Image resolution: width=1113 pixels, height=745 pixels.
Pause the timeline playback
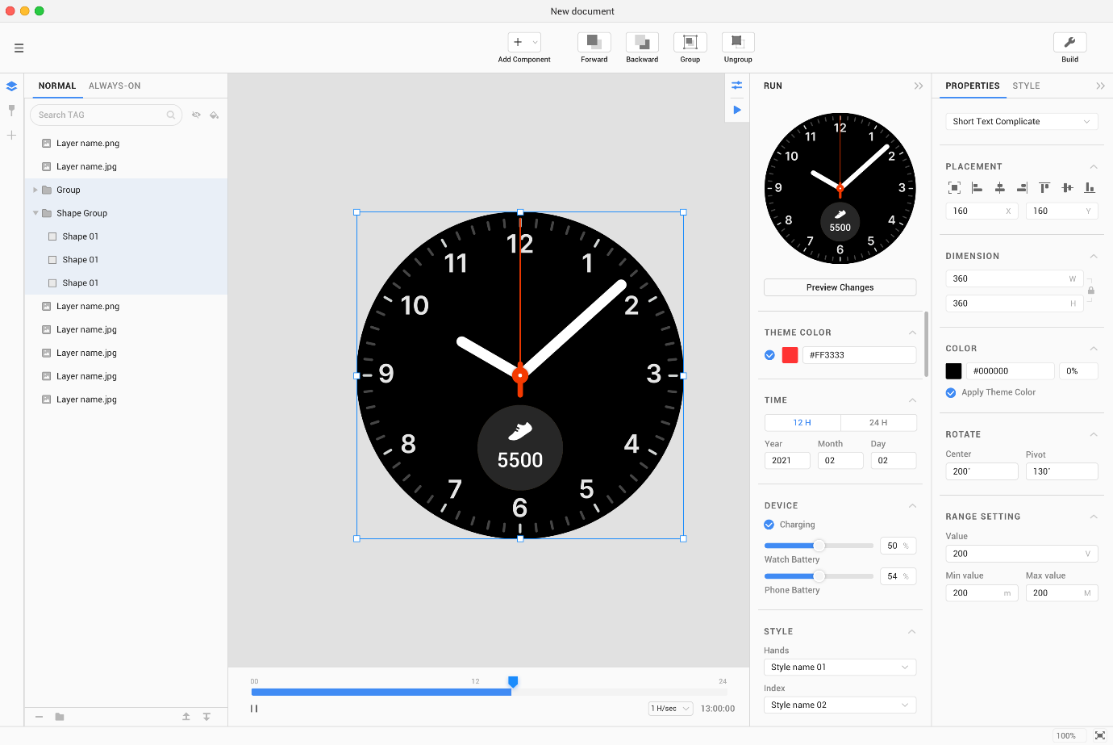254,709
